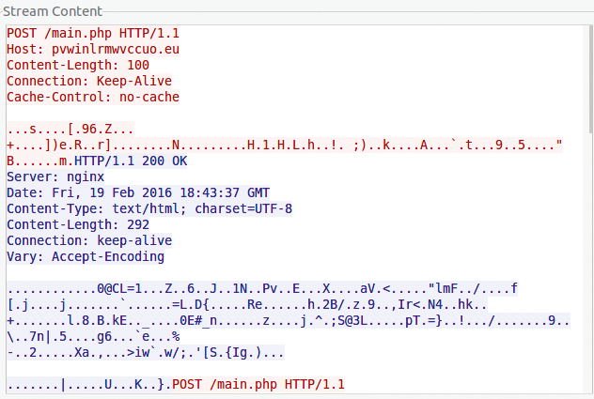Click the Date: Fri, 19 Feb 2016 line
Screen dimensions: 594x399
[138, 192]
